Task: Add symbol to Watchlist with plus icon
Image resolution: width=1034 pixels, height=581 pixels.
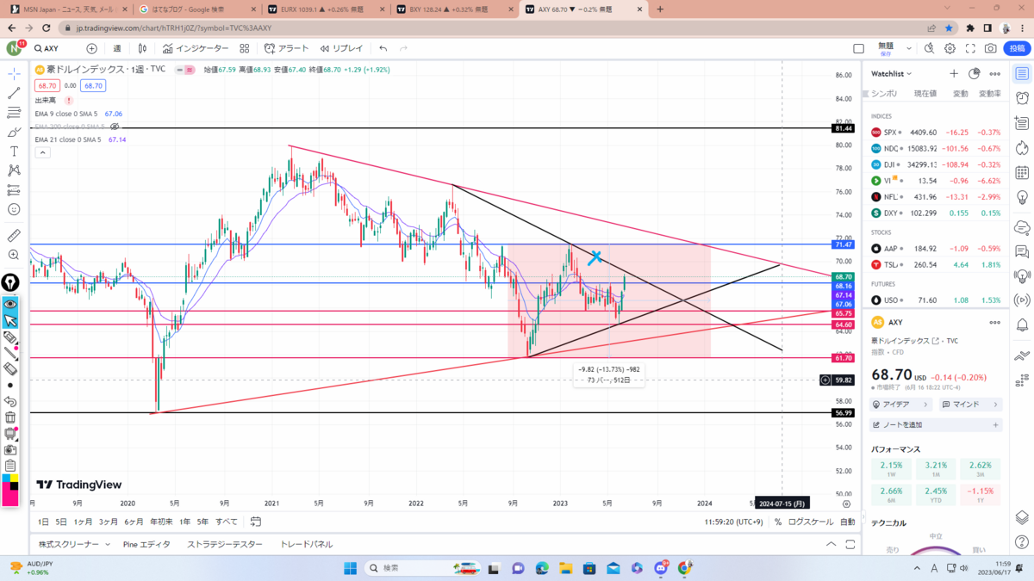Action: point(954,74)
